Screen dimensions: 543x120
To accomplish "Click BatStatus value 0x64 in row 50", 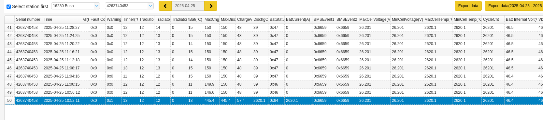I will [x=277, y=101].
